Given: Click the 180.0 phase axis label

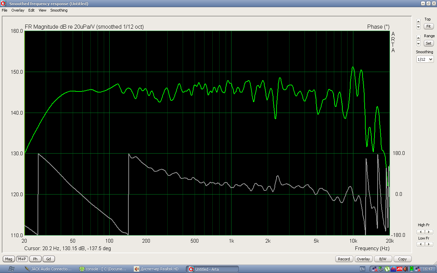Looking at the screenshot, I should pyautogui.click(x=398, y=153).
